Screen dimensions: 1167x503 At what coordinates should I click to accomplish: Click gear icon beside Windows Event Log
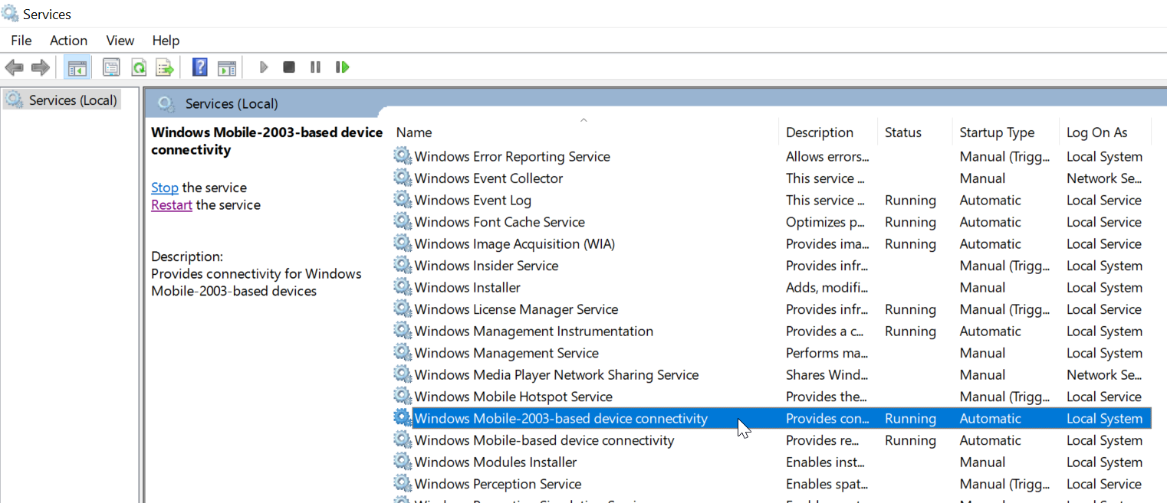[403, 200]
